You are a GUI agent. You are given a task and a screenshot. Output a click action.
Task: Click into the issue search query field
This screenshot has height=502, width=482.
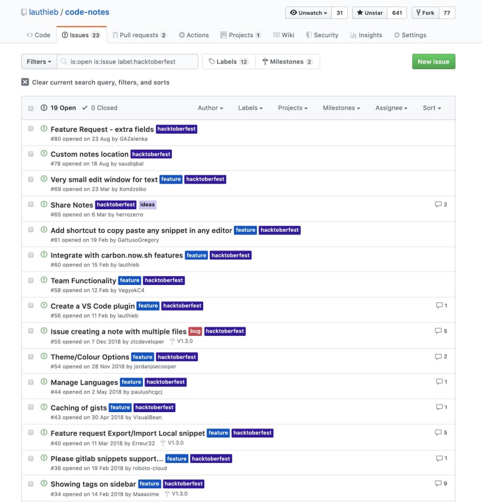128,61
